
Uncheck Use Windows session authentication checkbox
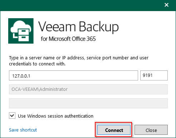click(12, 115)
